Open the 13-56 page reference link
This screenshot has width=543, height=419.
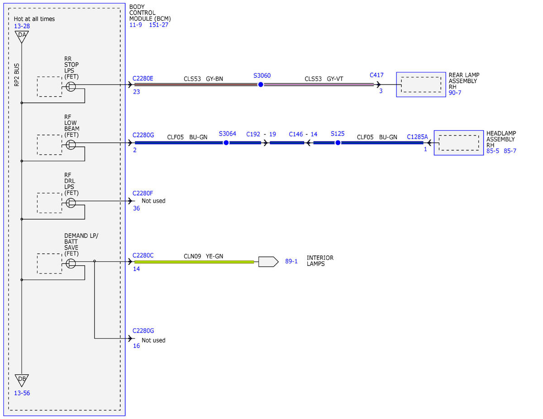tap(22, 393)
